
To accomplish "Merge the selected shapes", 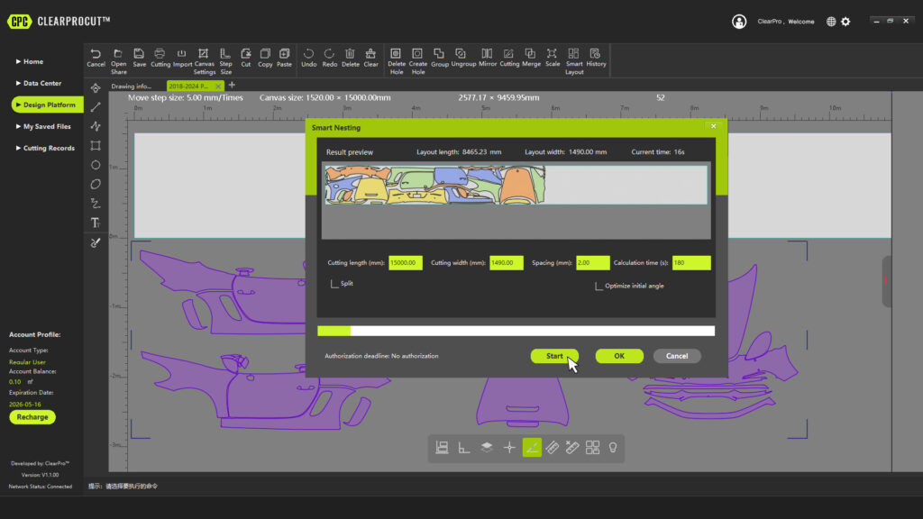I will (x=530, y=58).
